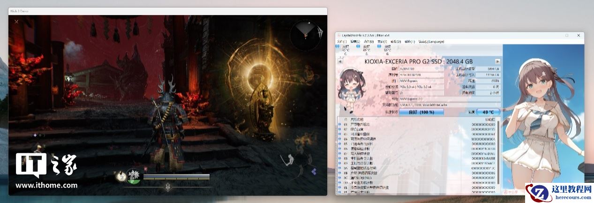
Task: Select the 40 °C C: disk tab
Action: click(344, 50)
